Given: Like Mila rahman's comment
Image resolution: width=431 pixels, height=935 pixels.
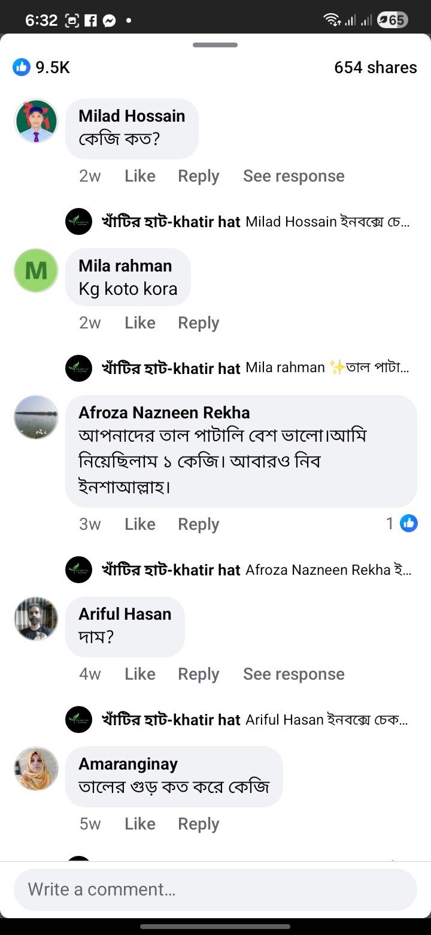Looking at the screenshot, I should coord(140,323).
